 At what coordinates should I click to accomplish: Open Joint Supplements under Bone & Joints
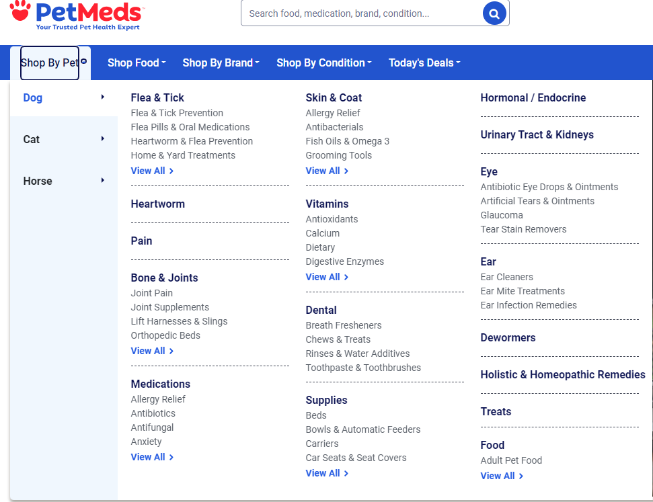(x=169, y=307)
